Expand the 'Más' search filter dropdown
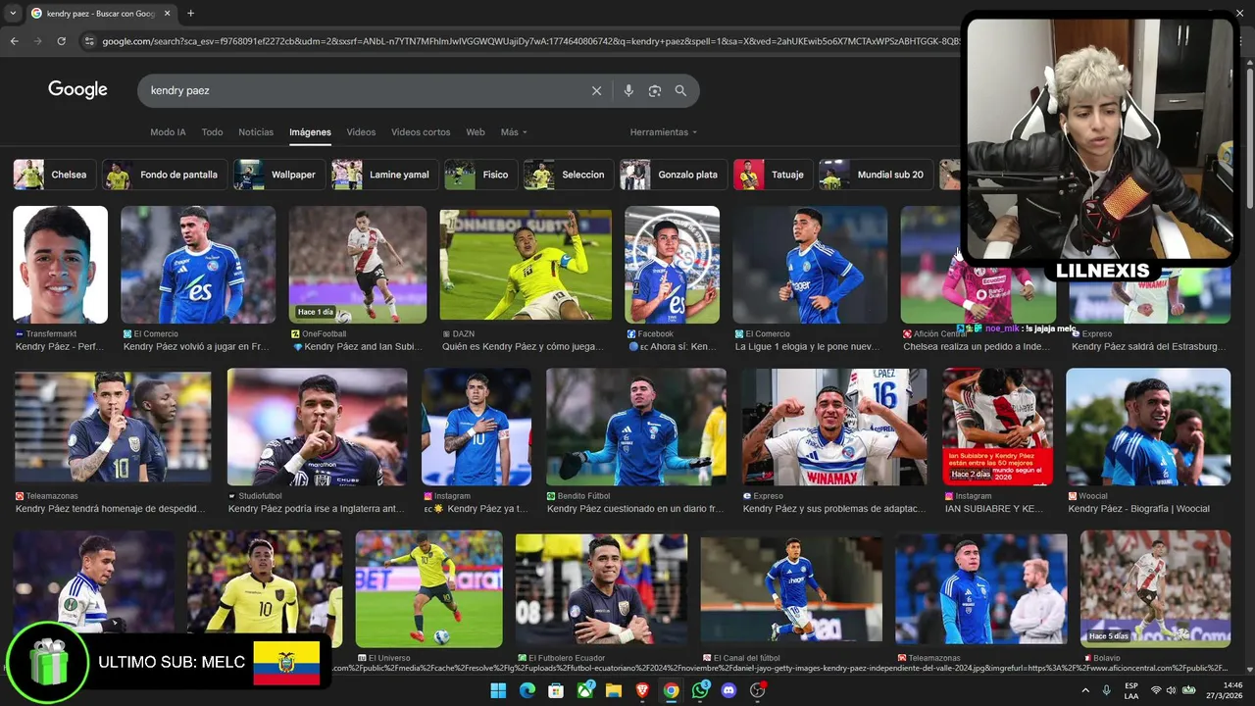Viewport: 1255px width, 706px height. (x=514, y=132)
